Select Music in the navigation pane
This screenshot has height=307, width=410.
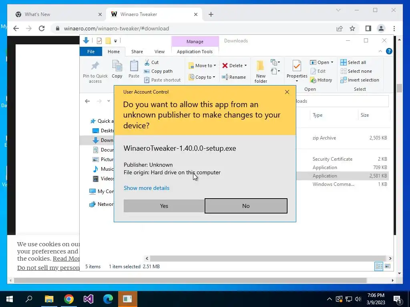click(103, 169)
